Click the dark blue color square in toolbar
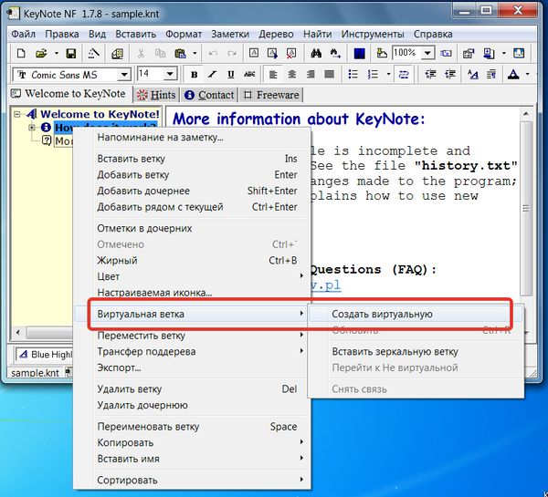 pos(360,54)
